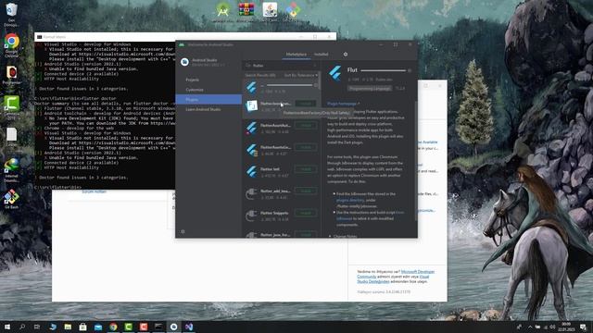
Task: Open the plugins directory link in description
Action: pyautogui.click(x=350, y=200)
